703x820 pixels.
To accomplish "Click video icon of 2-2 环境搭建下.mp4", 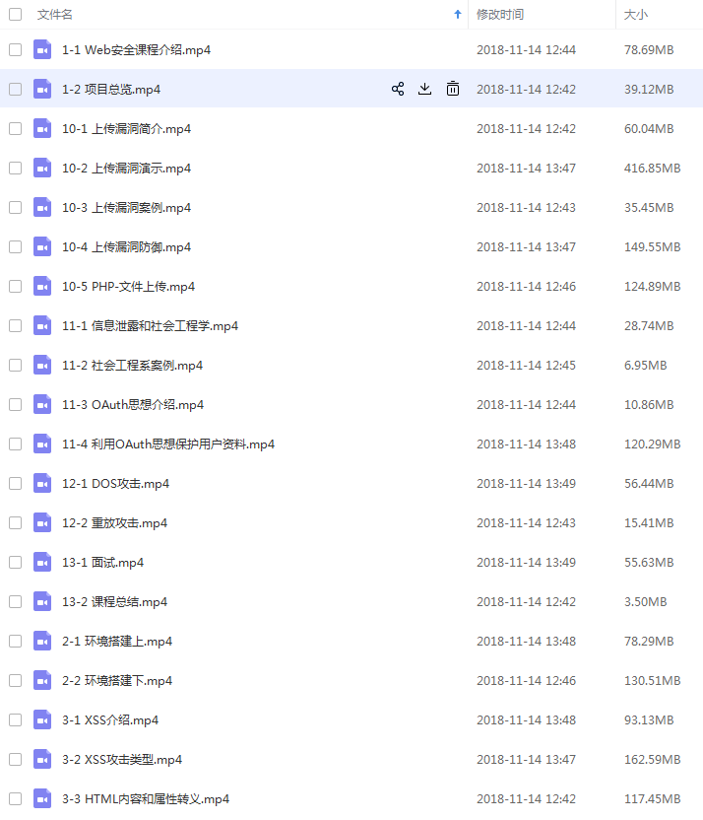I will [42, 680].
